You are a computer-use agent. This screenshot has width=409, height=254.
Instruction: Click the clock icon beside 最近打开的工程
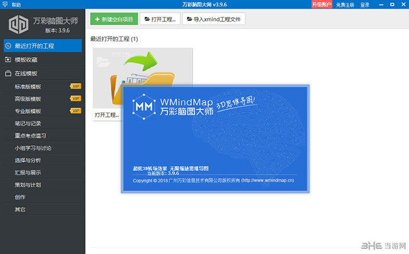point(8,46)
